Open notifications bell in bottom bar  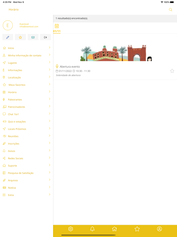click(92, 229)
